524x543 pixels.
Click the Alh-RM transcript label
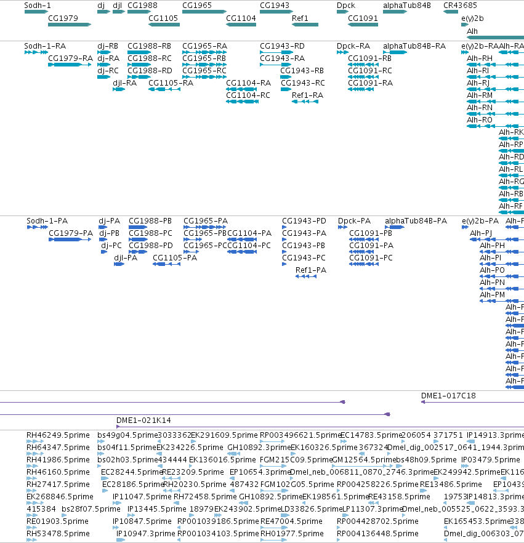coord(480,95)
